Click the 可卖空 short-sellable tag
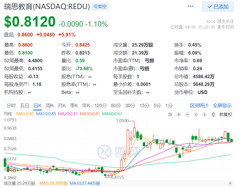The height and width of the screenshot is (187, 243). (x=100, y=7)
